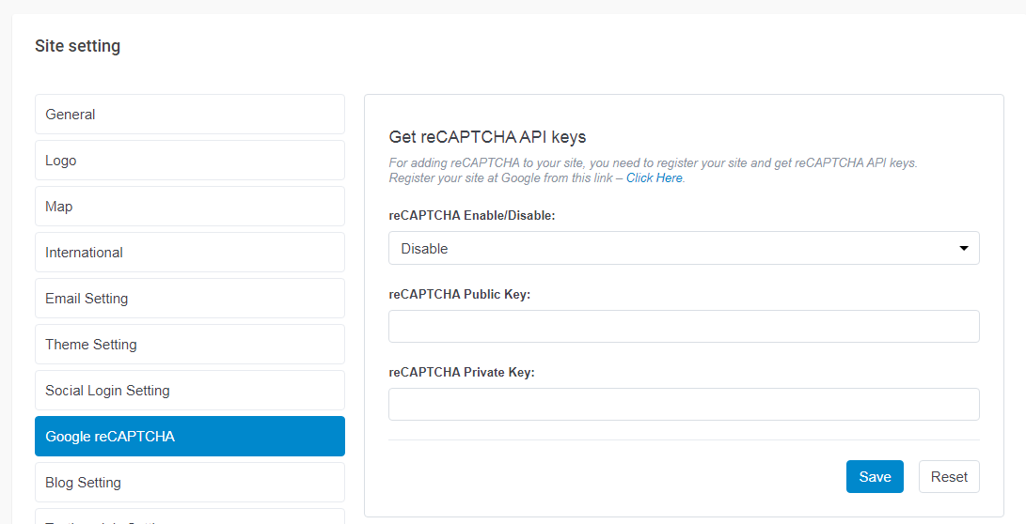Open Social Login Setting tab

pos(189,391)
